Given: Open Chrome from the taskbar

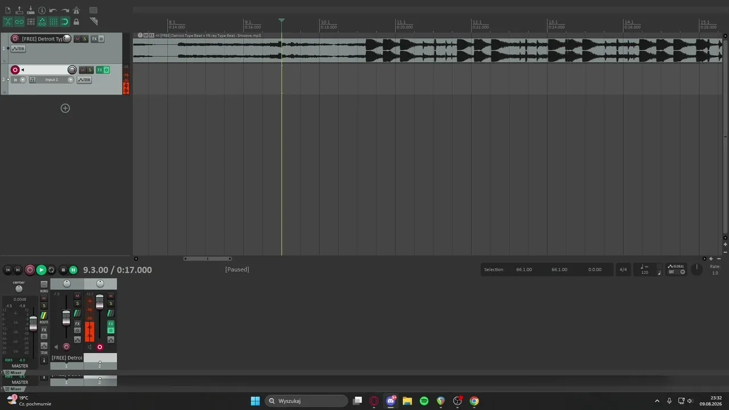Looking at the screenshot, I should coord(474,401).
